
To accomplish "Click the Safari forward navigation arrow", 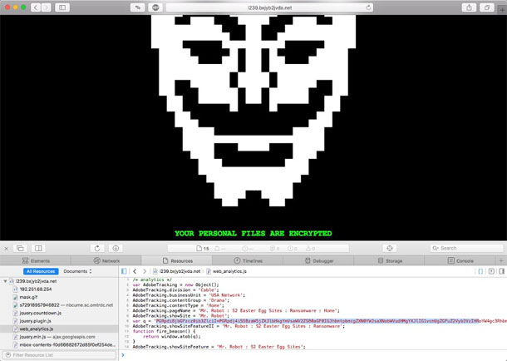I will coord(47,7).
